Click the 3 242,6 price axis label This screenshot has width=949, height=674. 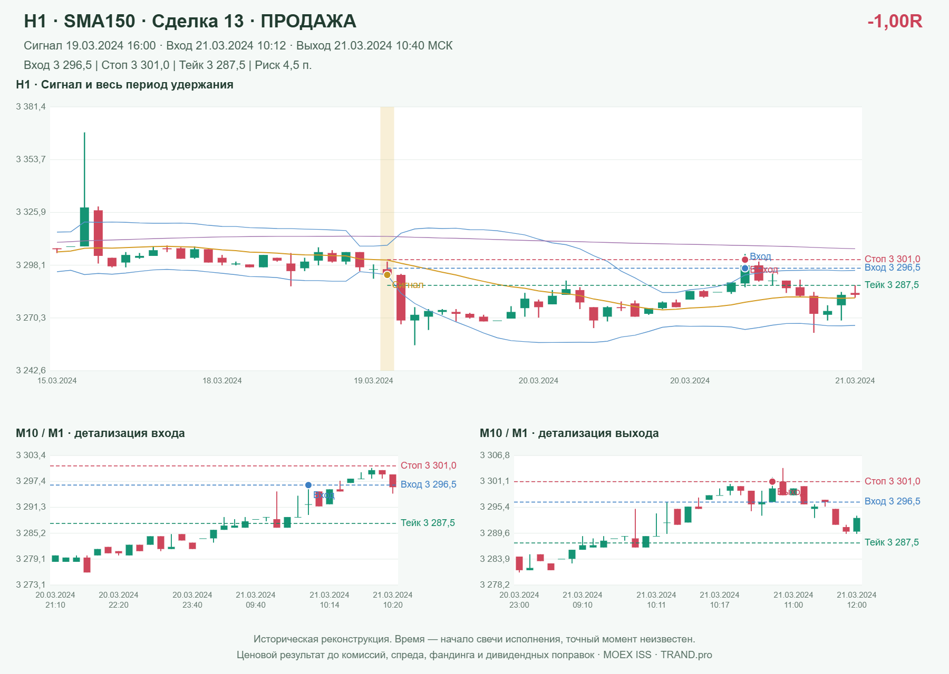click(x=31, y=371)
